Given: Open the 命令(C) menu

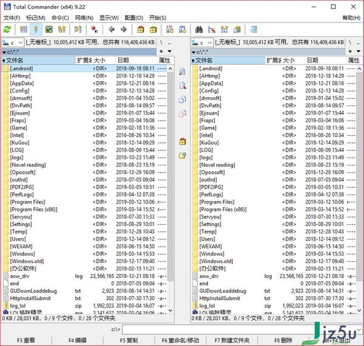Looking at the screenshot, I should tap(60, 18).
